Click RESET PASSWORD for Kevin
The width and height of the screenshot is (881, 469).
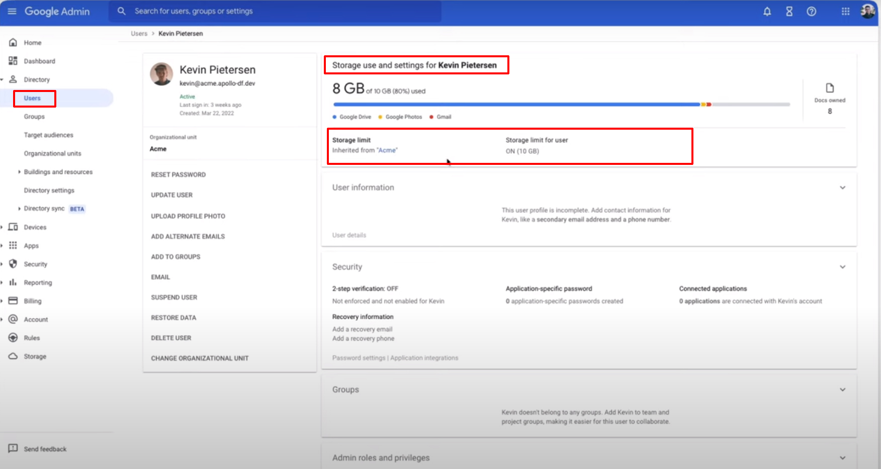click(x=178, y=174)
